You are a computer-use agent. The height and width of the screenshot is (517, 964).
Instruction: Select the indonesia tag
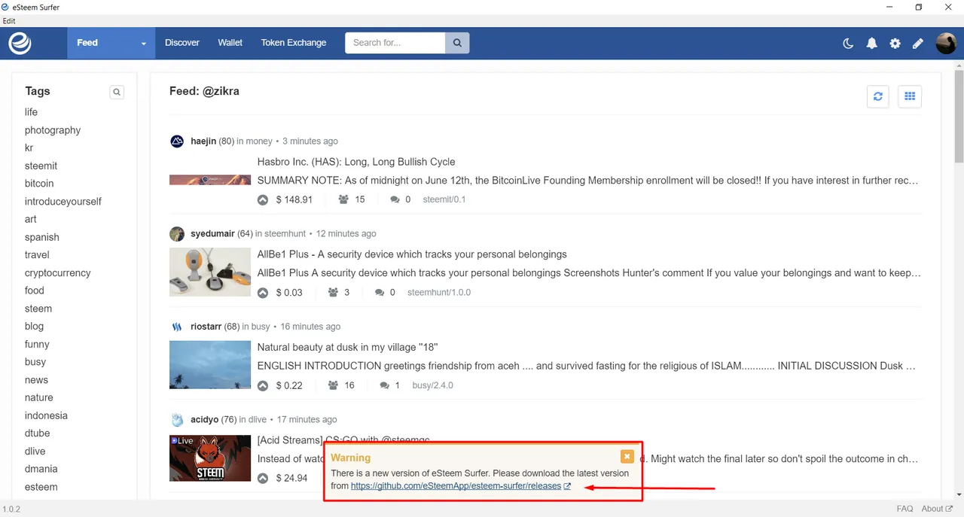[x=46, y=415]
